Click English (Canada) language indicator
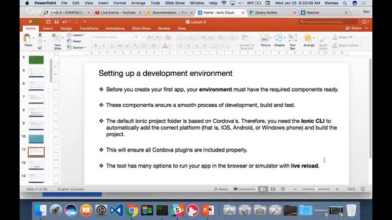Screen dimensions: 392x220 tap(71, 189)
